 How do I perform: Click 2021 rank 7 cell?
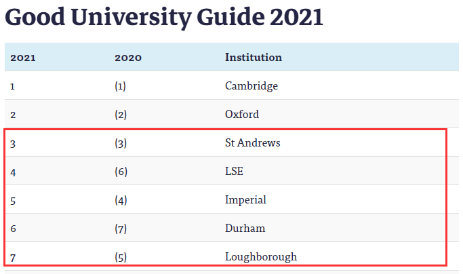tap(13, 258)
